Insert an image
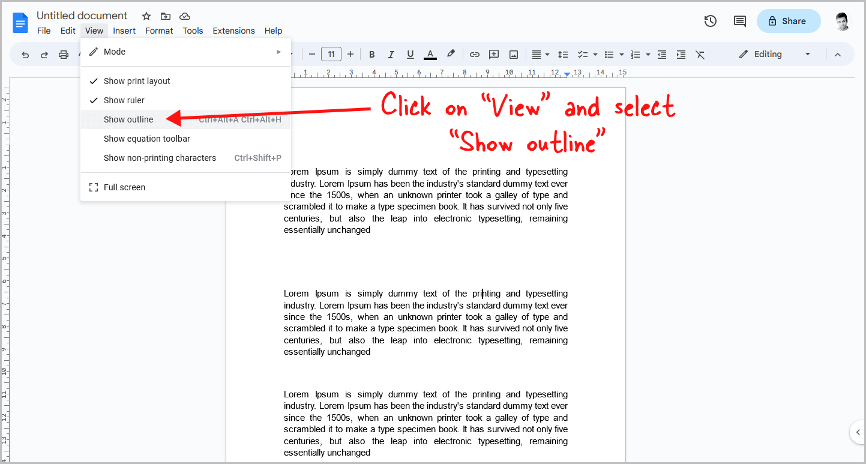The height and width of the screenshot is (464, 866). (x=513, y=54)
